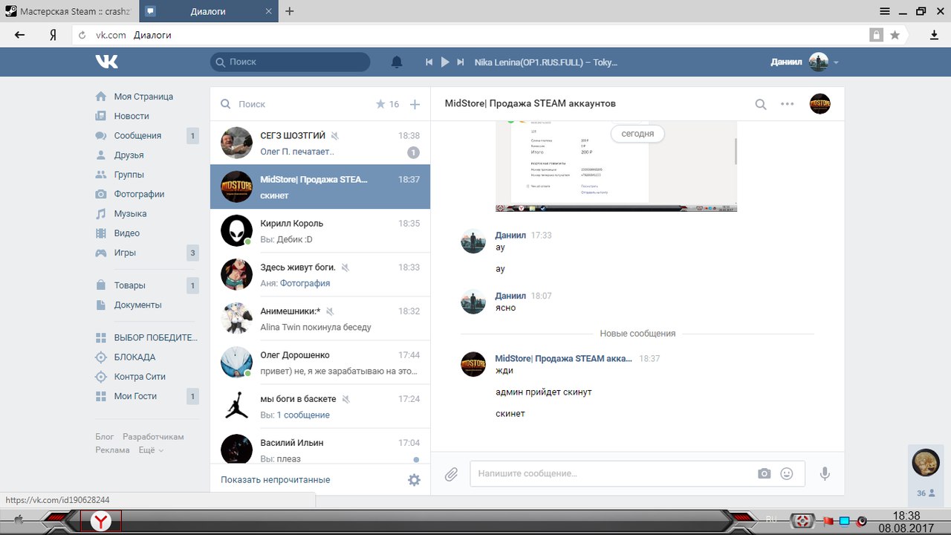Open Группы page

pos(129,175)
